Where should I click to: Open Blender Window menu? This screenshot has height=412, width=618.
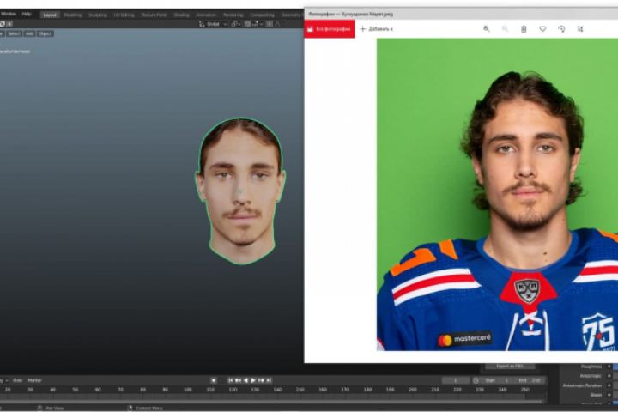coord(8,15)
